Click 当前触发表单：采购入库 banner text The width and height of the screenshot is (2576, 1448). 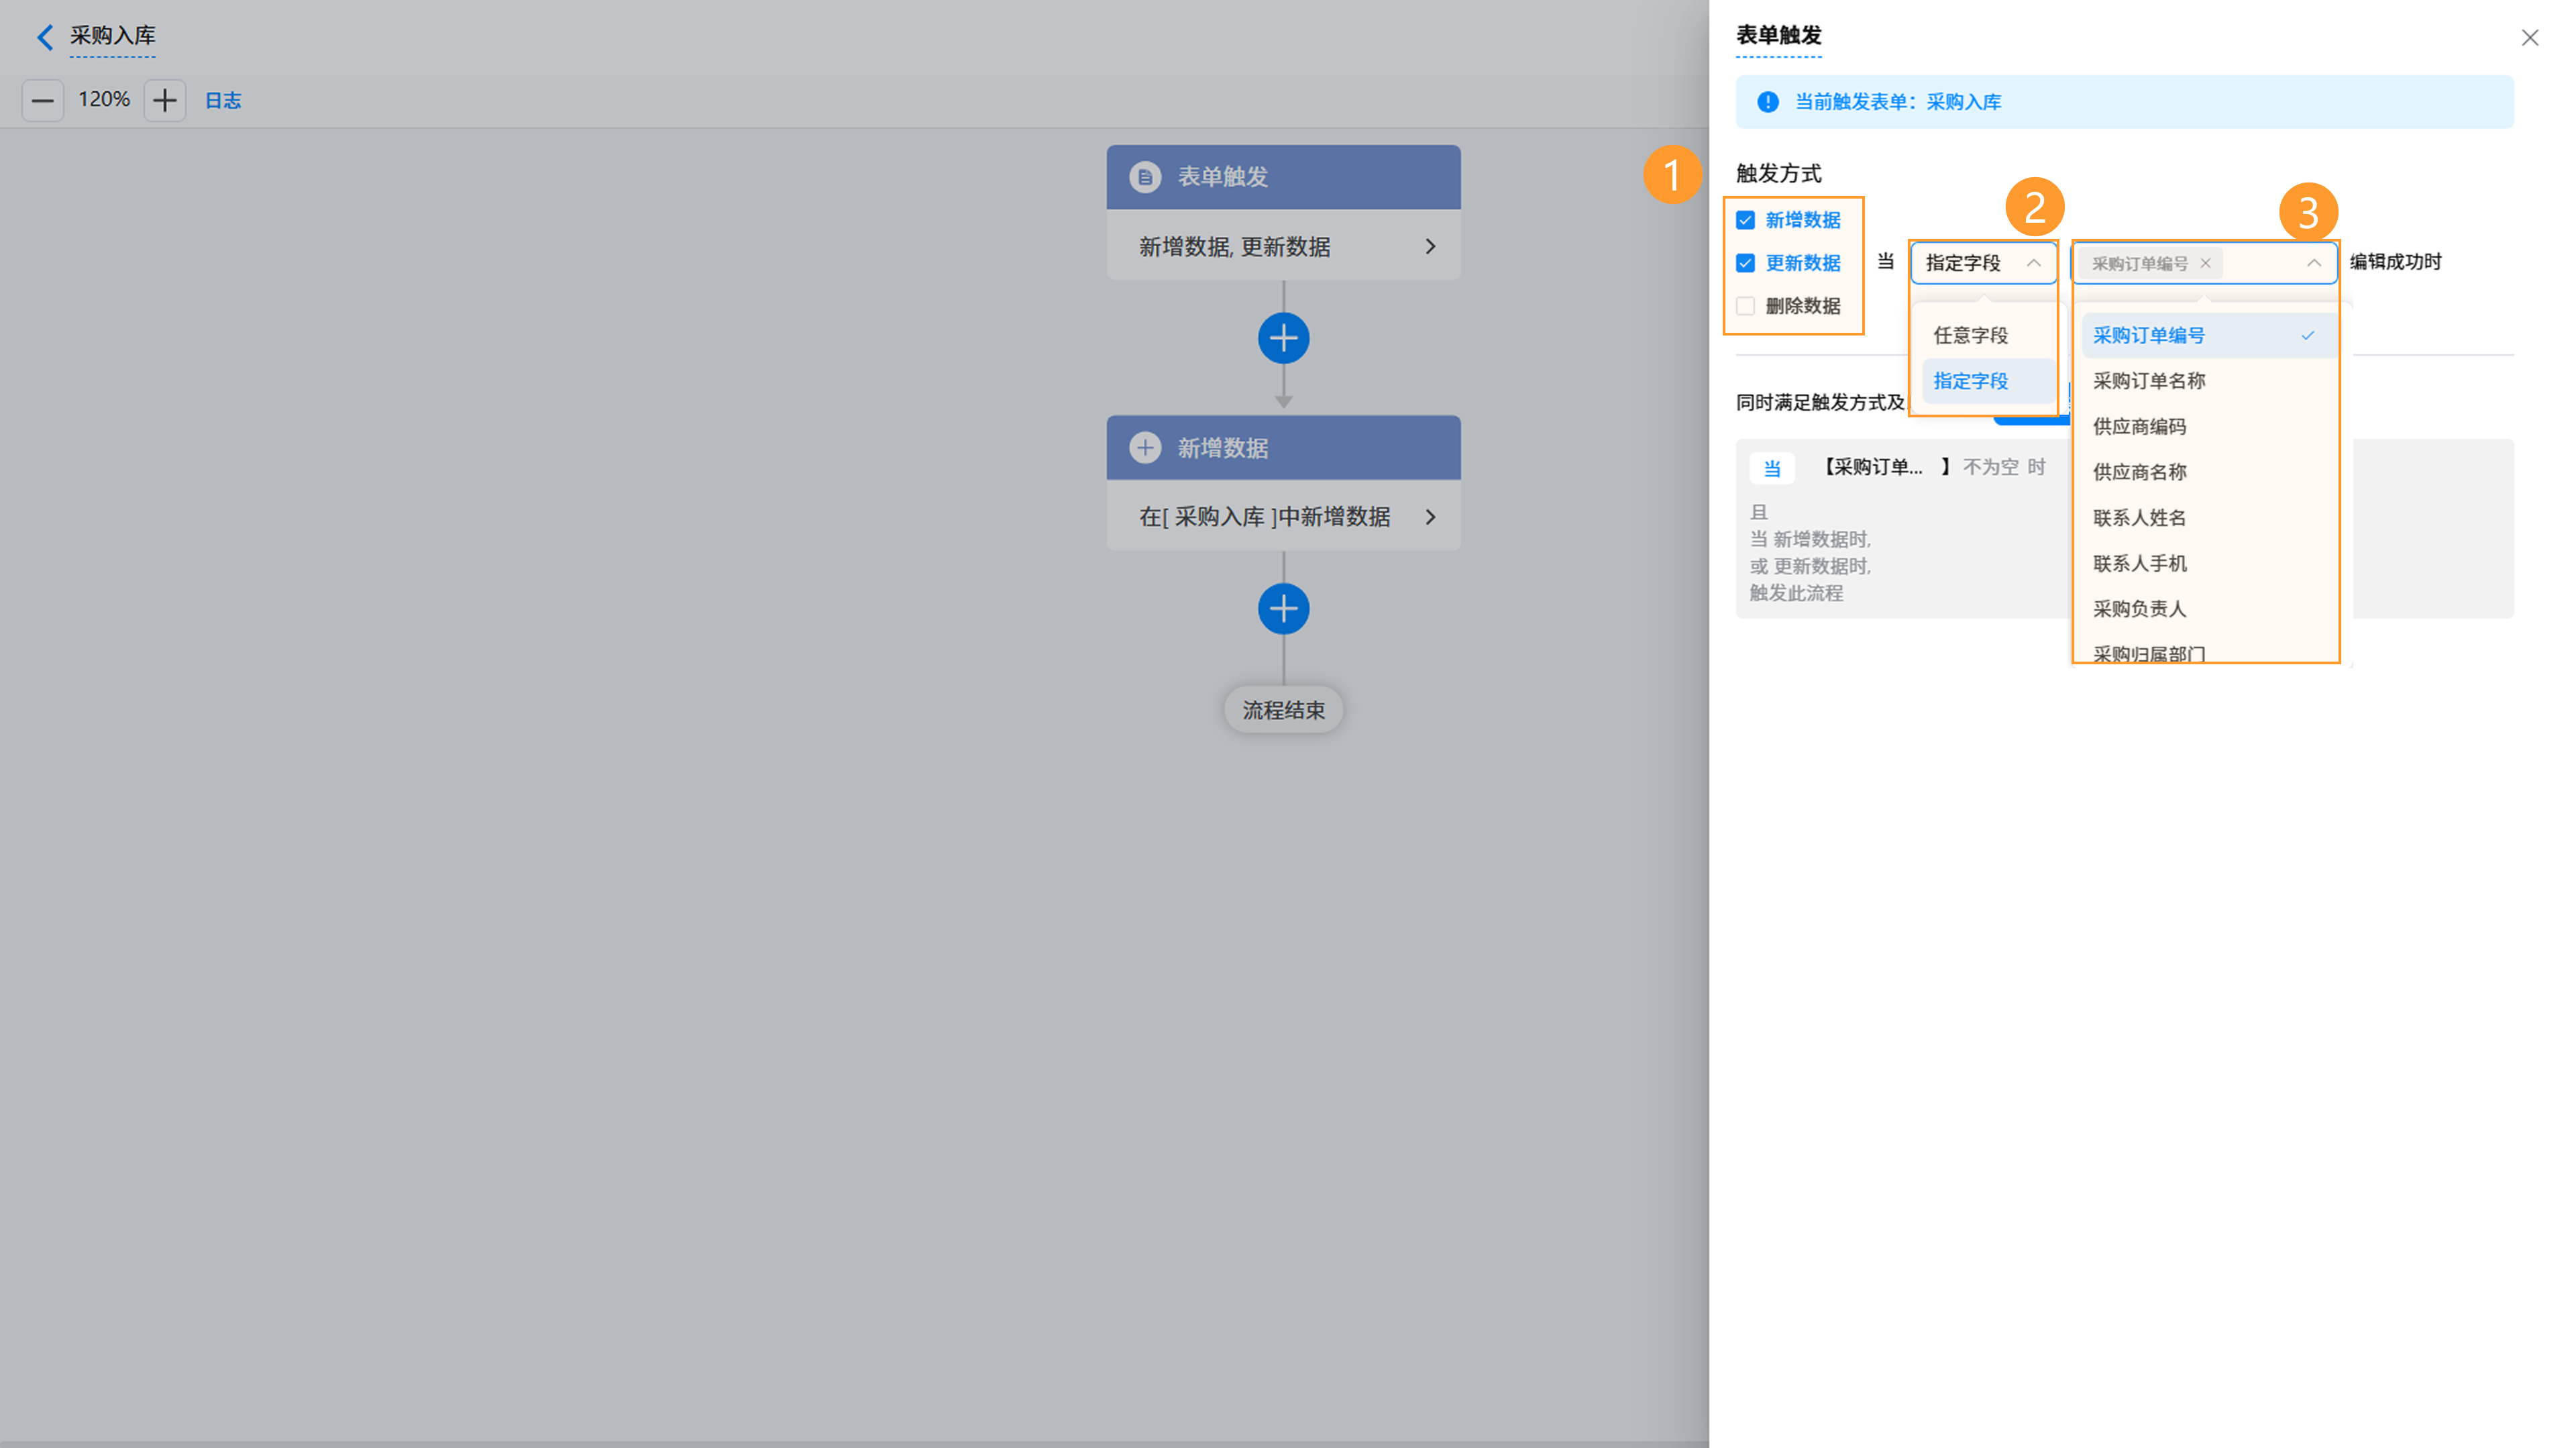tap(1898, 102)
